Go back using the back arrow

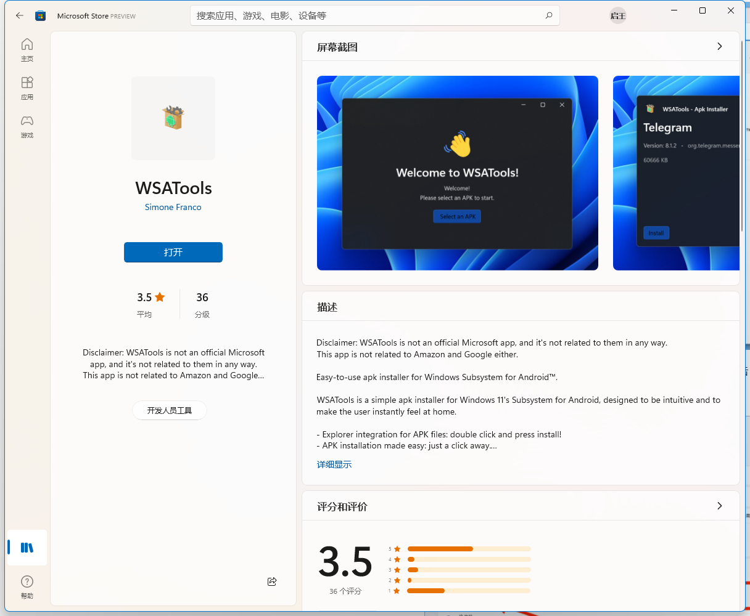coord(20,16)
